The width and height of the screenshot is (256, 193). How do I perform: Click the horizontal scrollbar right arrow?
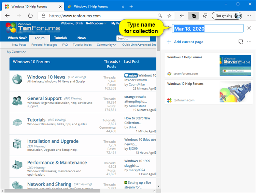(154, 191)
